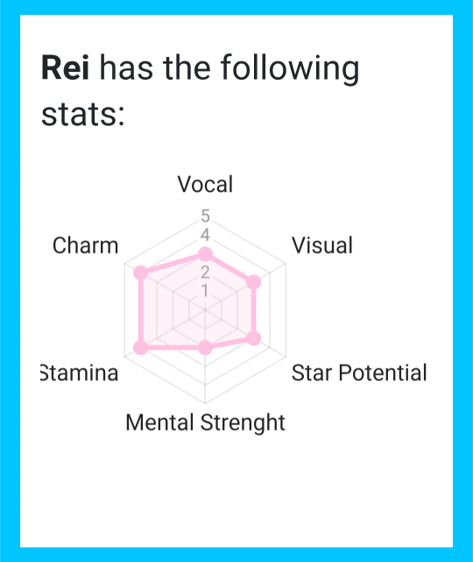
Task: Click the Charm data point marker
Action: (x=141, y=274)
